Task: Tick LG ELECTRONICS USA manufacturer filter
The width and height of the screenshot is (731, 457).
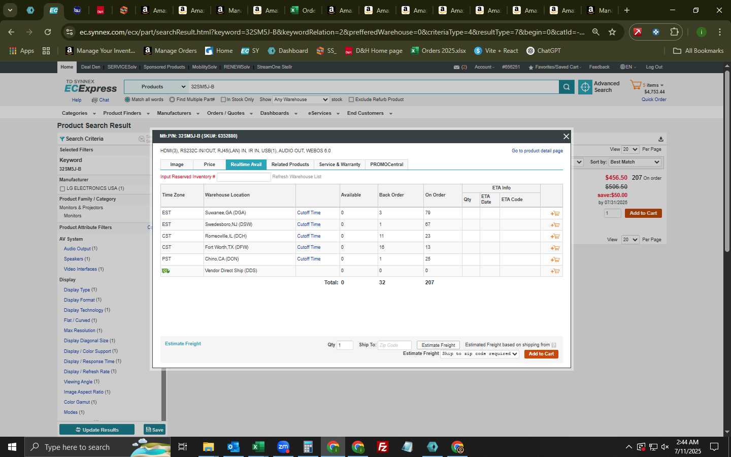Action: click(x=62, y=188)
